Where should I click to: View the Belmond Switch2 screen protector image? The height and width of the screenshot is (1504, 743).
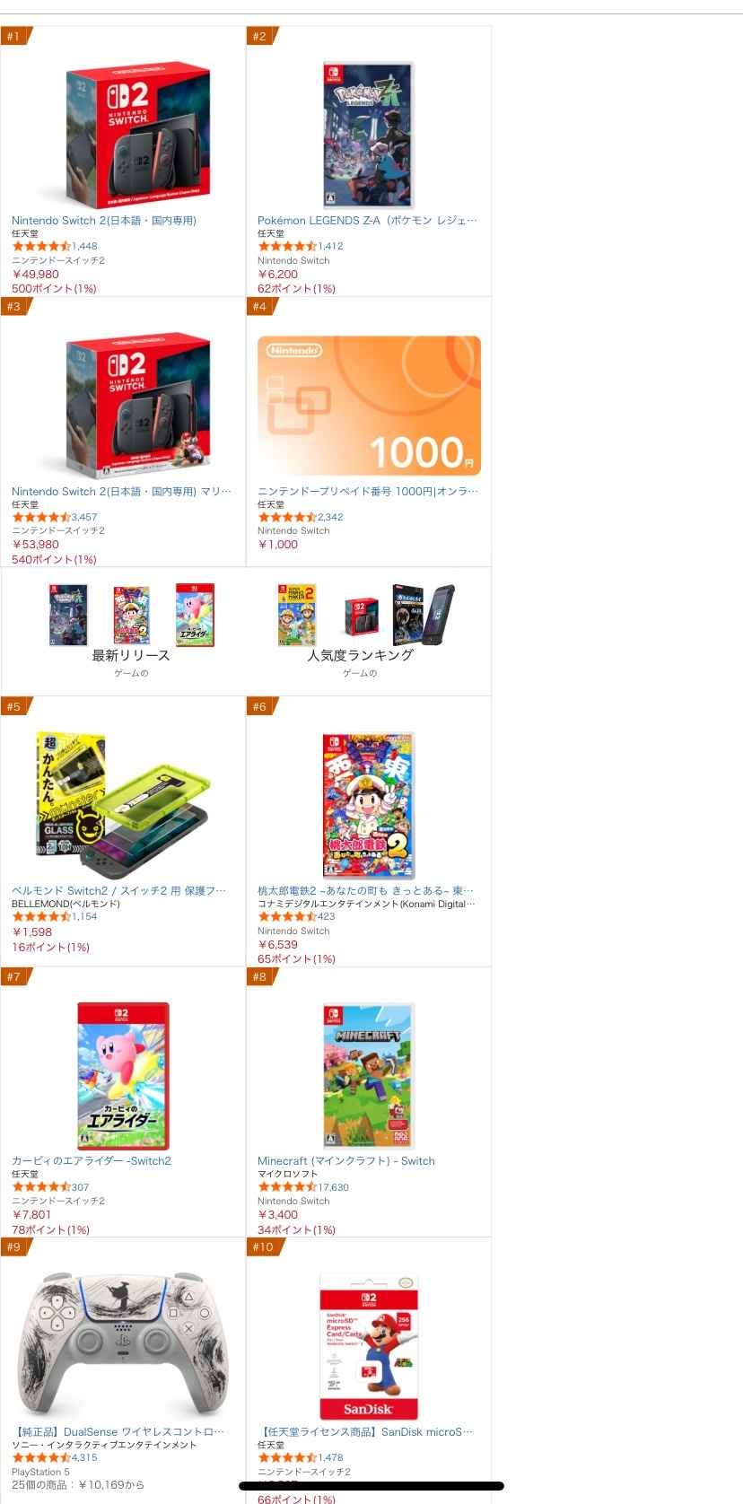(124, 805)
